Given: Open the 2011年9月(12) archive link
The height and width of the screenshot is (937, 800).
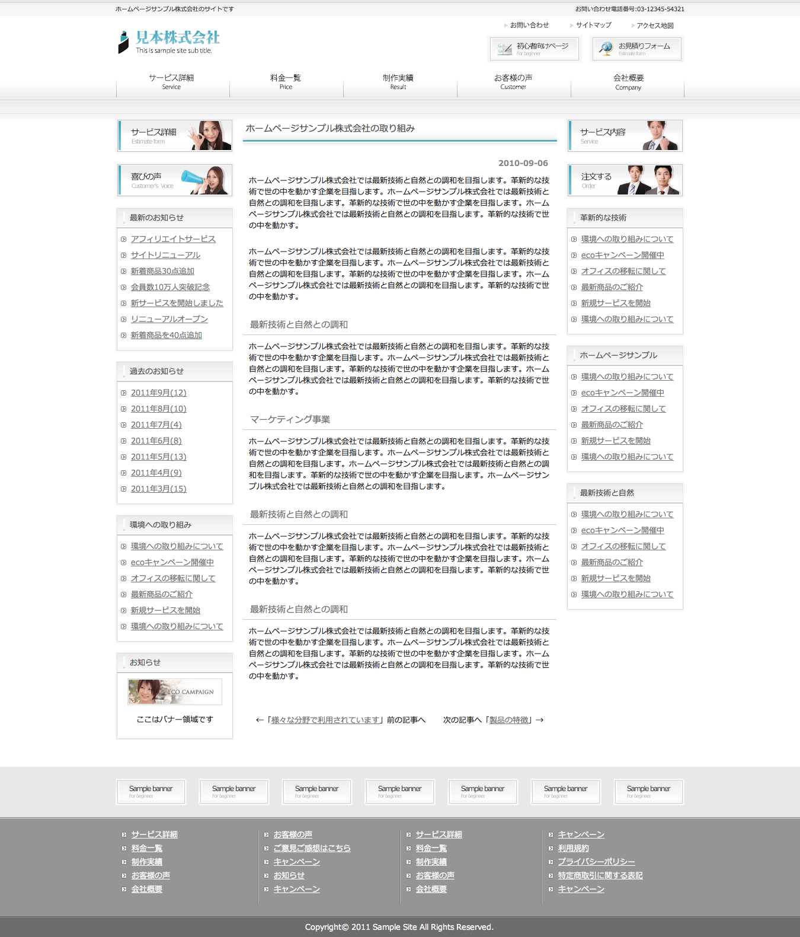Looking at the screenshot, I should [158, 393].
